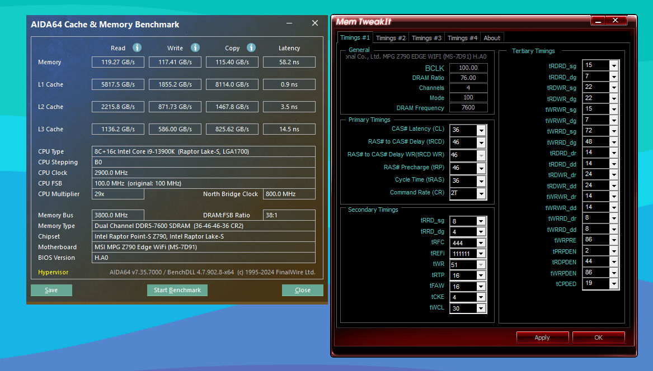
Task: Open the tWCL dropdown
Action: [x=481, y=308]
